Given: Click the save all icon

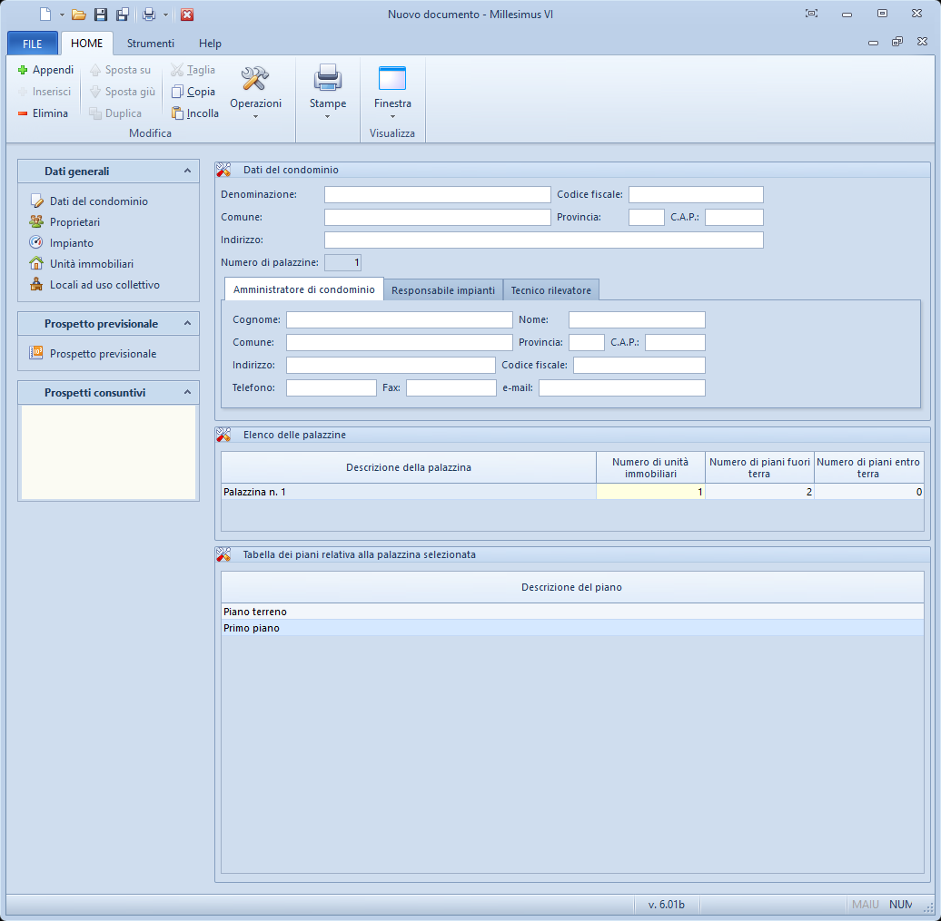Looking at the screenshot, I should click(123, 15).
